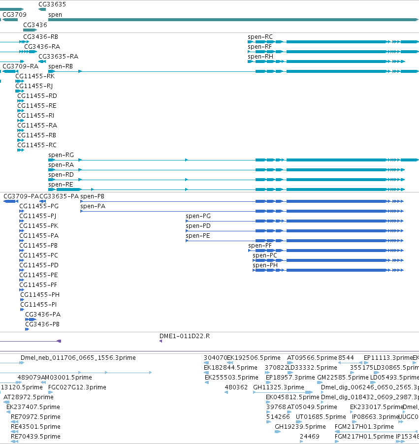The width and height of the screenshot is (419, 444).
Task: Open protein CG11455-PH
Action: (40, 295)
